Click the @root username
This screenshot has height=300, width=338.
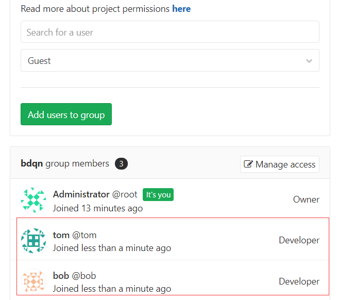pyautogui.click(x=125, y=194)
